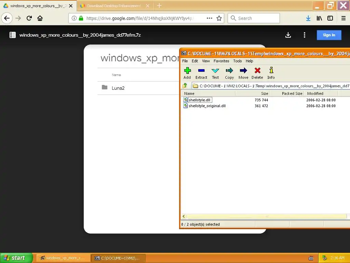
Task: Run Test from the 7-Zip toolbar
Action: click(215, 73)
